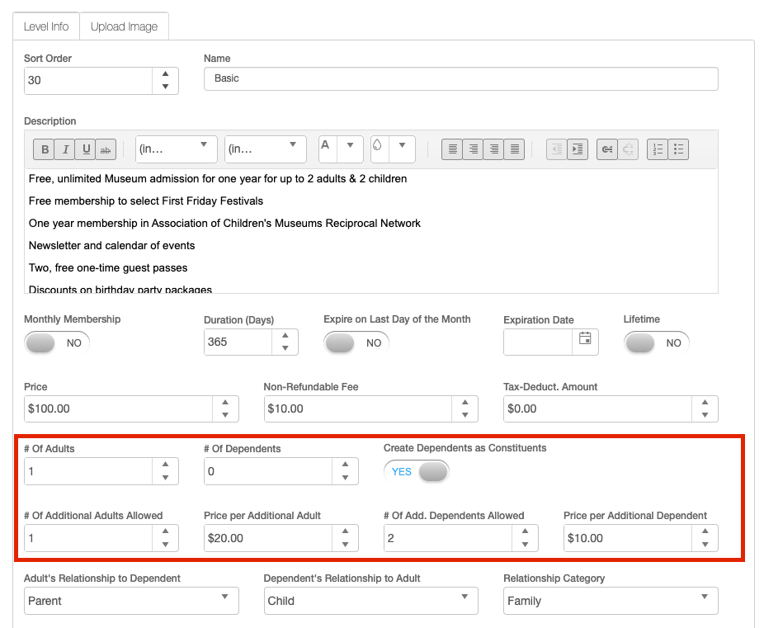The width and height of the screenshot is (764, 628).
Task: Center align description text
Action: [x=473, y=149]
